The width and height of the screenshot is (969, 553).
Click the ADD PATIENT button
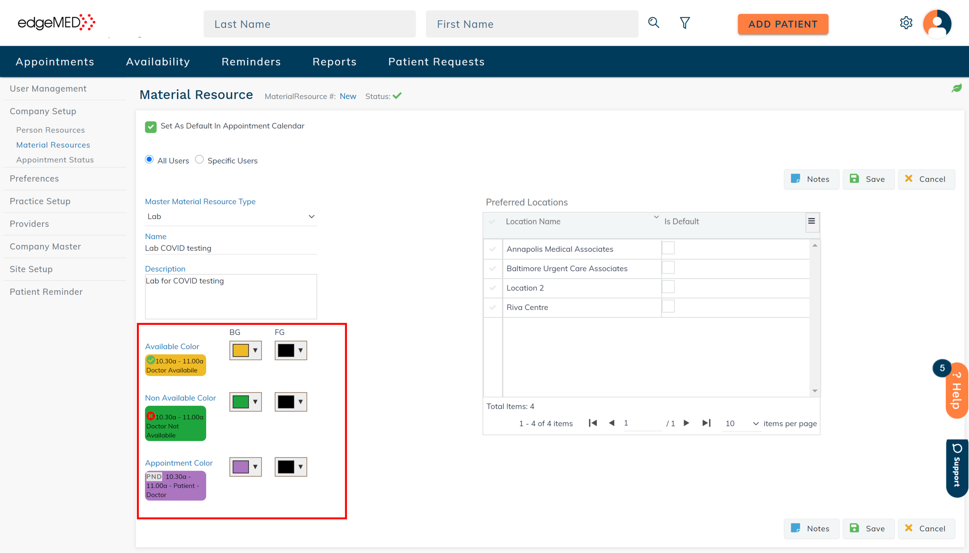783,24
